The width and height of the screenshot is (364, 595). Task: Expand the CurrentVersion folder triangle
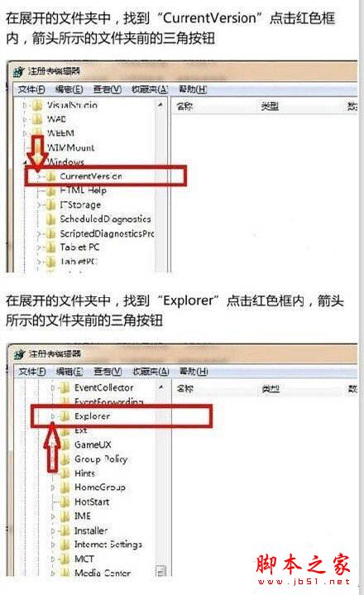38,176
